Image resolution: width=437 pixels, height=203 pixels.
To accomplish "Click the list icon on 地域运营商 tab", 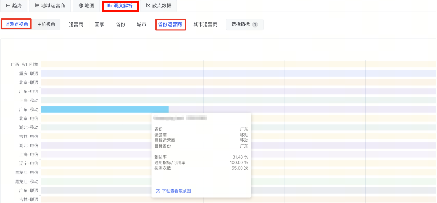I will [37, 6].
